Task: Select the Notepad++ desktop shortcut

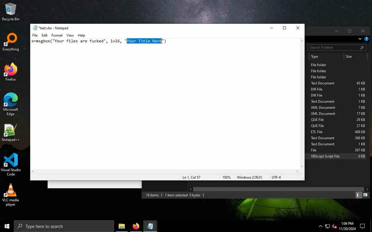Action: tap(11, 133)
